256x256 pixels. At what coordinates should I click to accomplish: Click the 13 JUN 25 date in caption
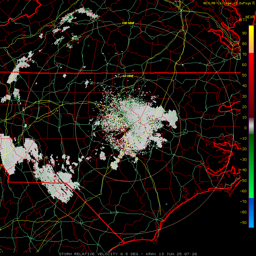tap(170, 254)
